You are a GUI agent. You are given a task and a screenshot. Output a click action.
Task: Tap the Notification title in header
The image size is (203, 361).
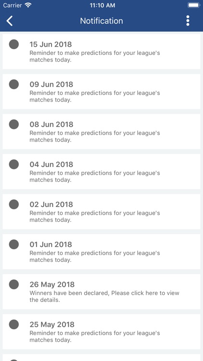(x=101, y=21)
